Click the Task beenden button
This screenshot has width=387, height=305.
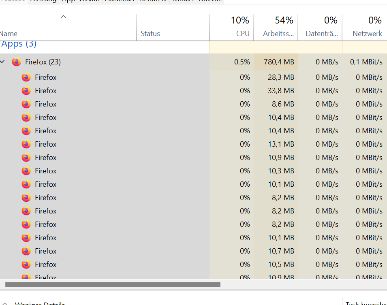(x=365, y=302)
